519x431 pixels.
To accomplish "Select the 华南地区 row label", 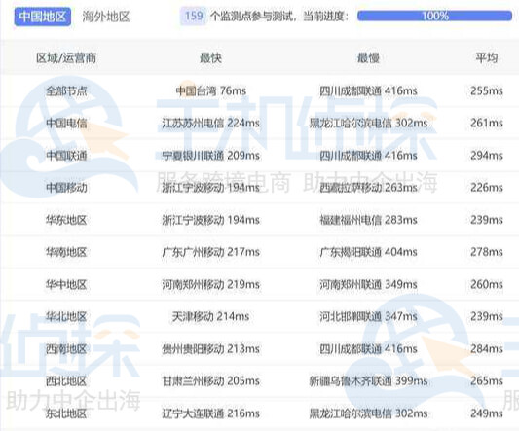I will coord(66,252).
